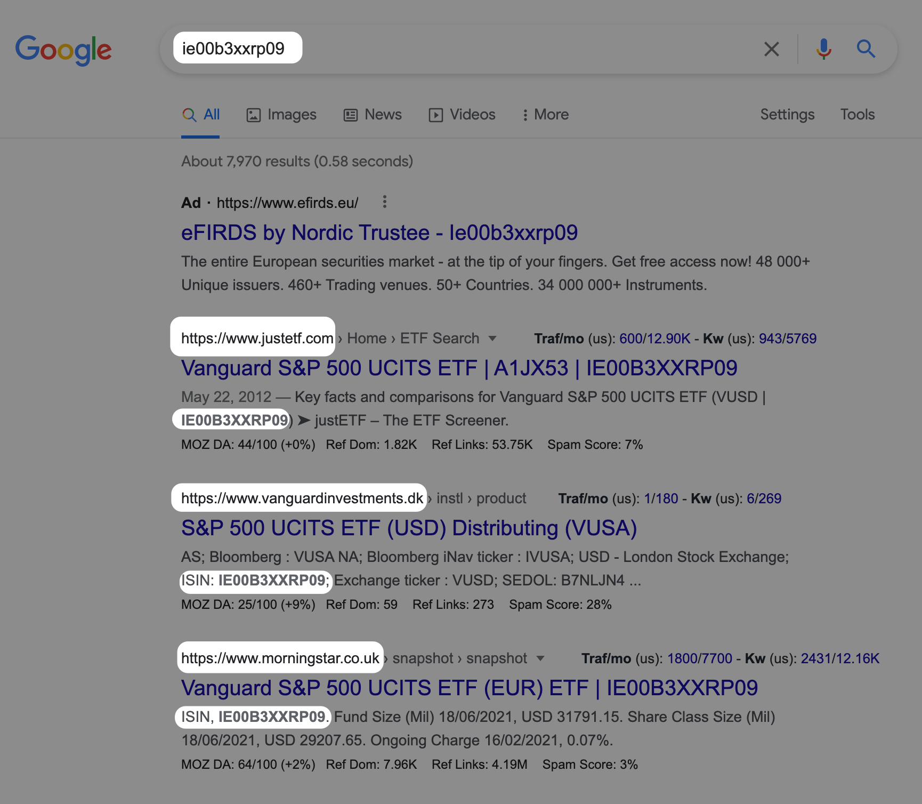Click justetf traffic value 600/12.90K
The width and height of the screenshot is (922, 804).
(x=655, y=339)
